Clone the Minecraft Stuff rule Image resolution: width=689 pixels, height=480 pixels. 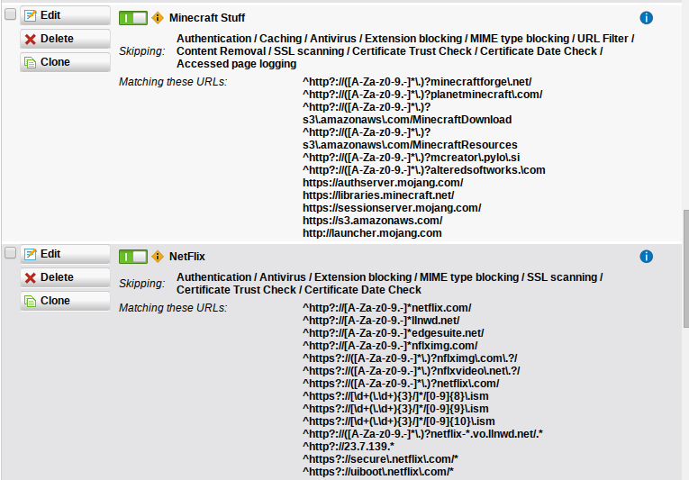pos(65,62)
